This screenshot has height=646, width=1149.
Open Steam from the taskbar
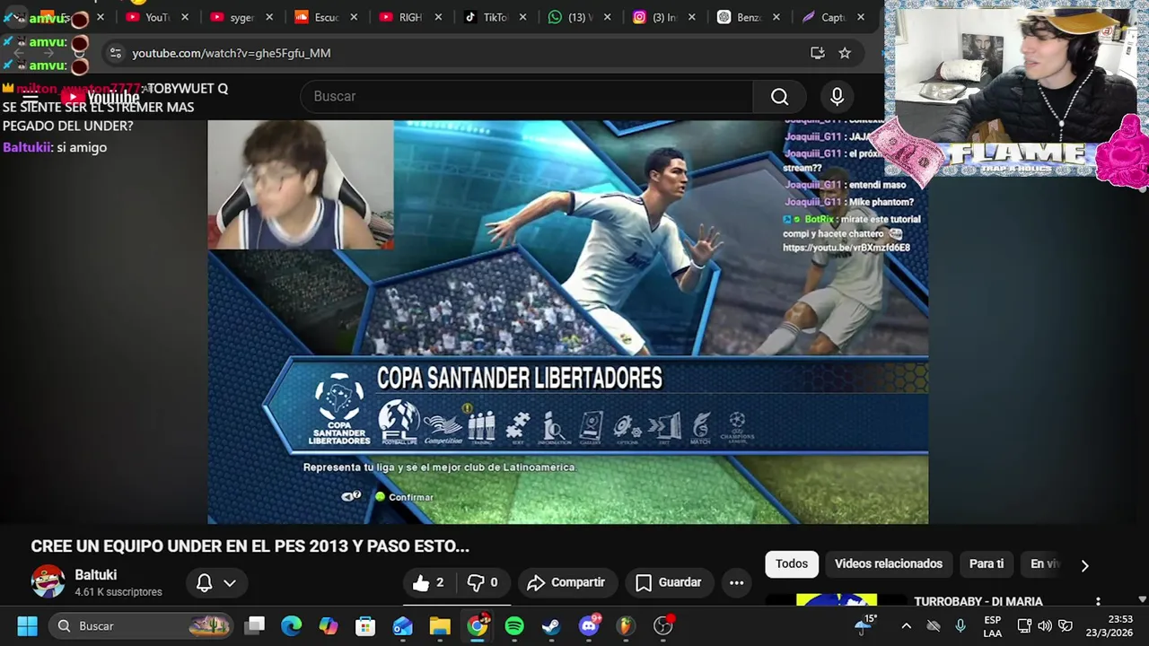(x=551, y=626)
